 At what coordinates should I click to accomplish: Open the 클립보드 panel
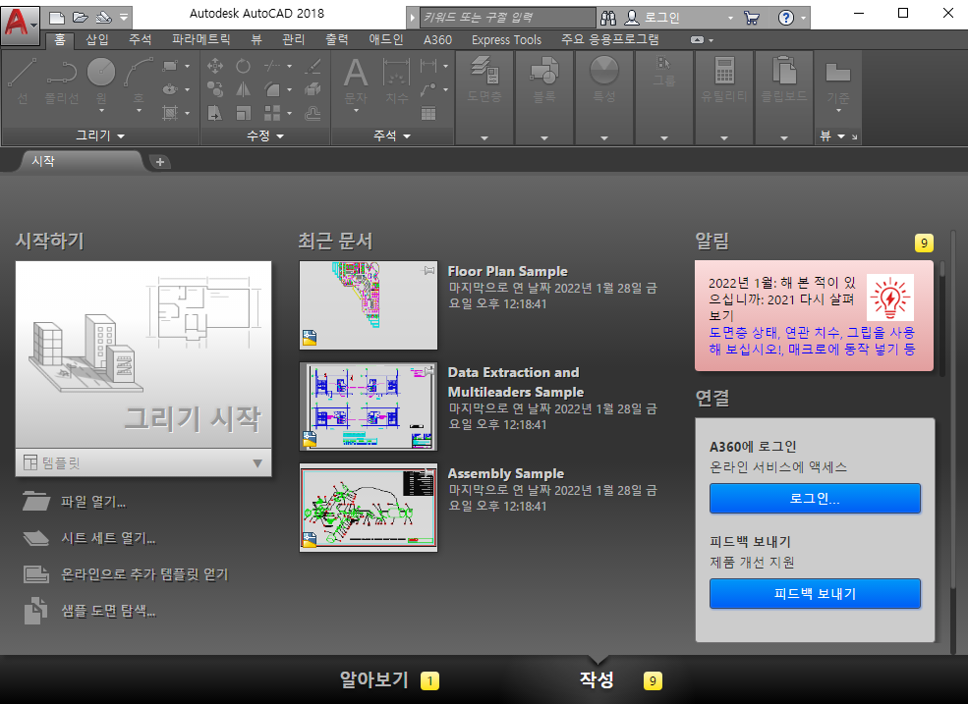point(784,97)
